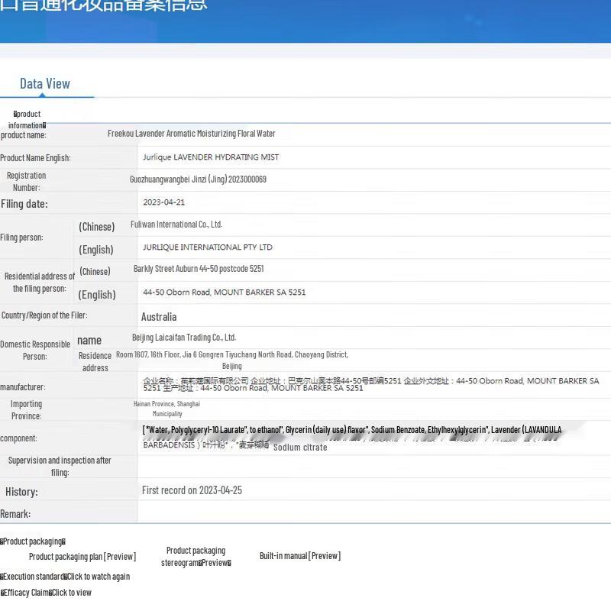Image resolution: width=611 pixels, height=611 pixels.
Task: Click the 'Country/Region of the Filer:' label
Action: pos(44,315)
